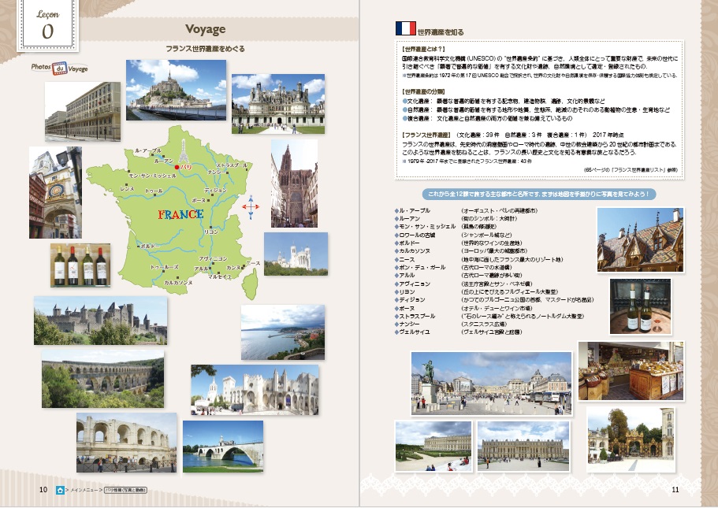
Task: Open the Avignon papal palace photo
Action: (255, 390)
